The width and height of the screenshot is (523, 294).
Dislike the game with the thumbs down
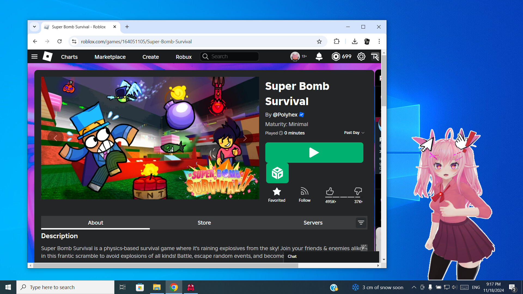click(x=358, y=191)
